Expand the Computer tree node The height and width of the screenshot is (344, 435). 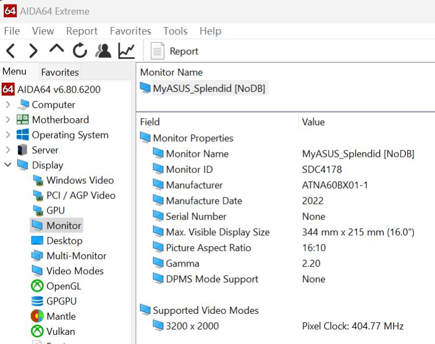click(x=9, y=104)
